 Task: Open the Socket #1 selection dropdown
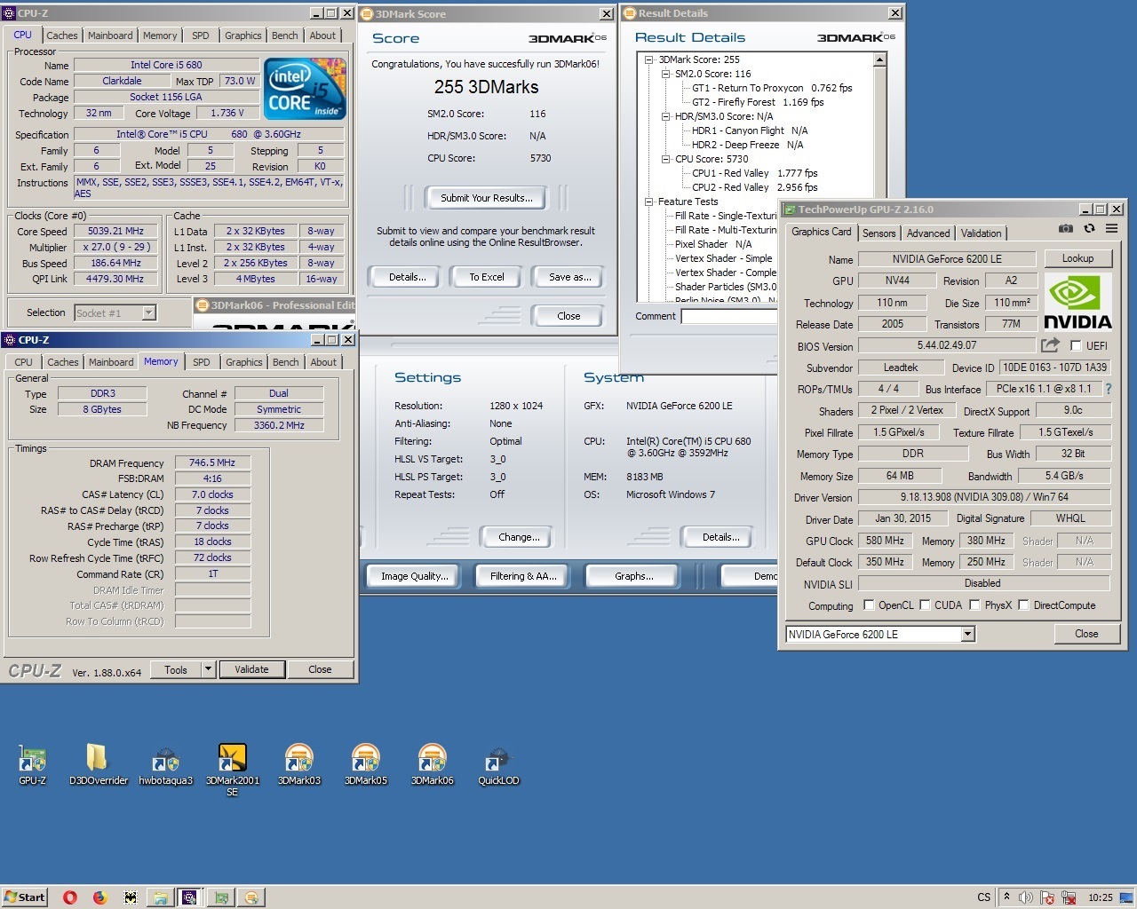[148, 312]
